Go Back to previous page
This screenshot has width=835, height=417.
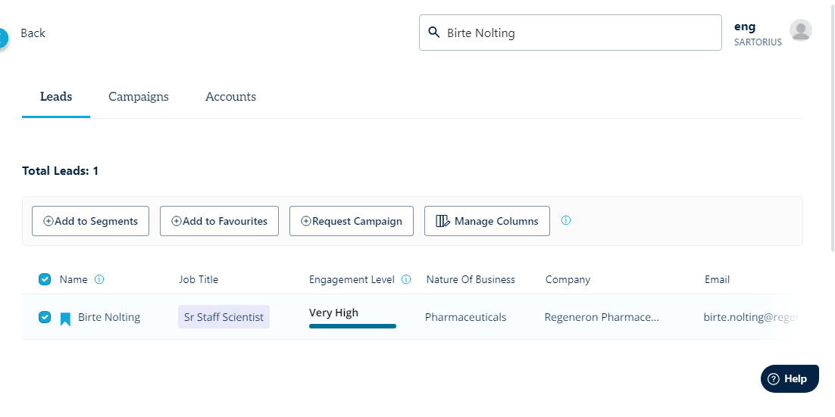point(33,33)
